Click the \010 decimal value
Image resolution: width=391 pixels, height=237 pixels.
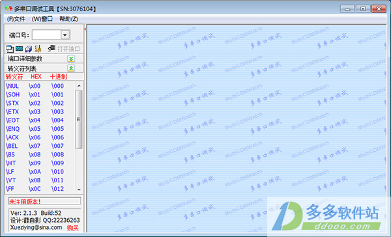click(x=57, y=172)
